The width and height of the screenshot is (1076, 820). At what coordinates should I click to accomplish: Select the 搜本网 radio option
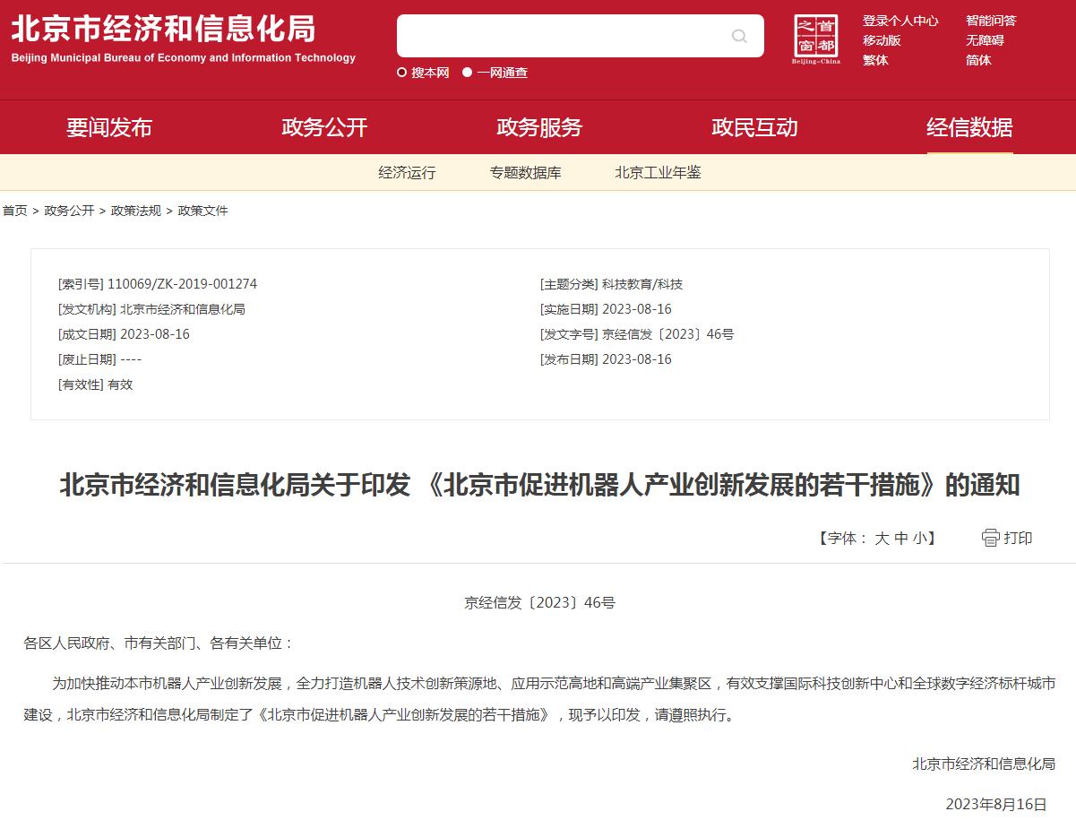tap(402, 73)
